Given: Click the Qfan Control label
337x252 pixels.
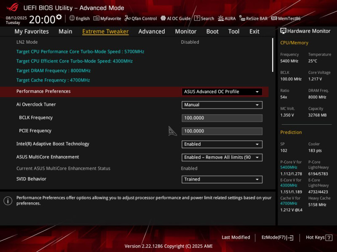Looking at the screenshot, I should 144,18.
